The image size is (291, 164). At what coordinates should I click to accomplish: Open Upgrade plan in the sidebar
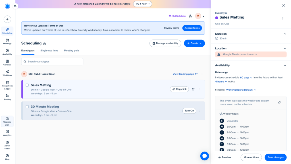tap(7, 122)
